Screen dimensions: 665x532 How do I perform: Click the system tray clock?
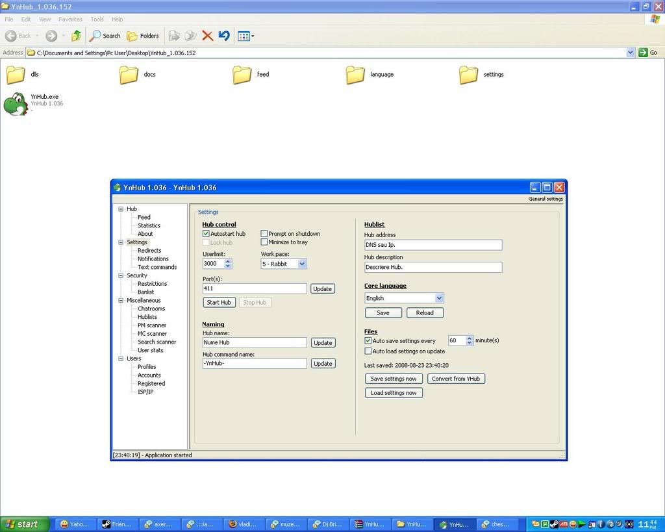click(649, 524)
